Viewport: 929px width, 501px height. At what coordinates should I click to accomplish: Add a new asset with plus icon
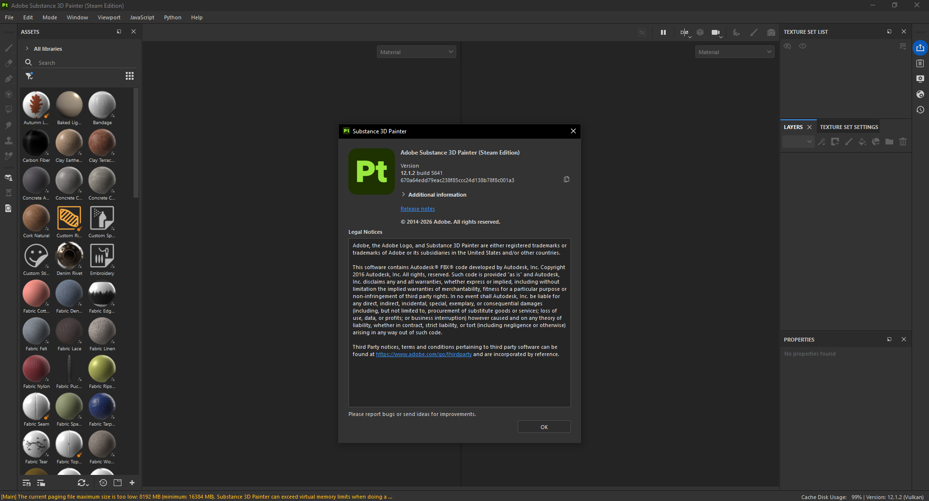click(132, 483)
